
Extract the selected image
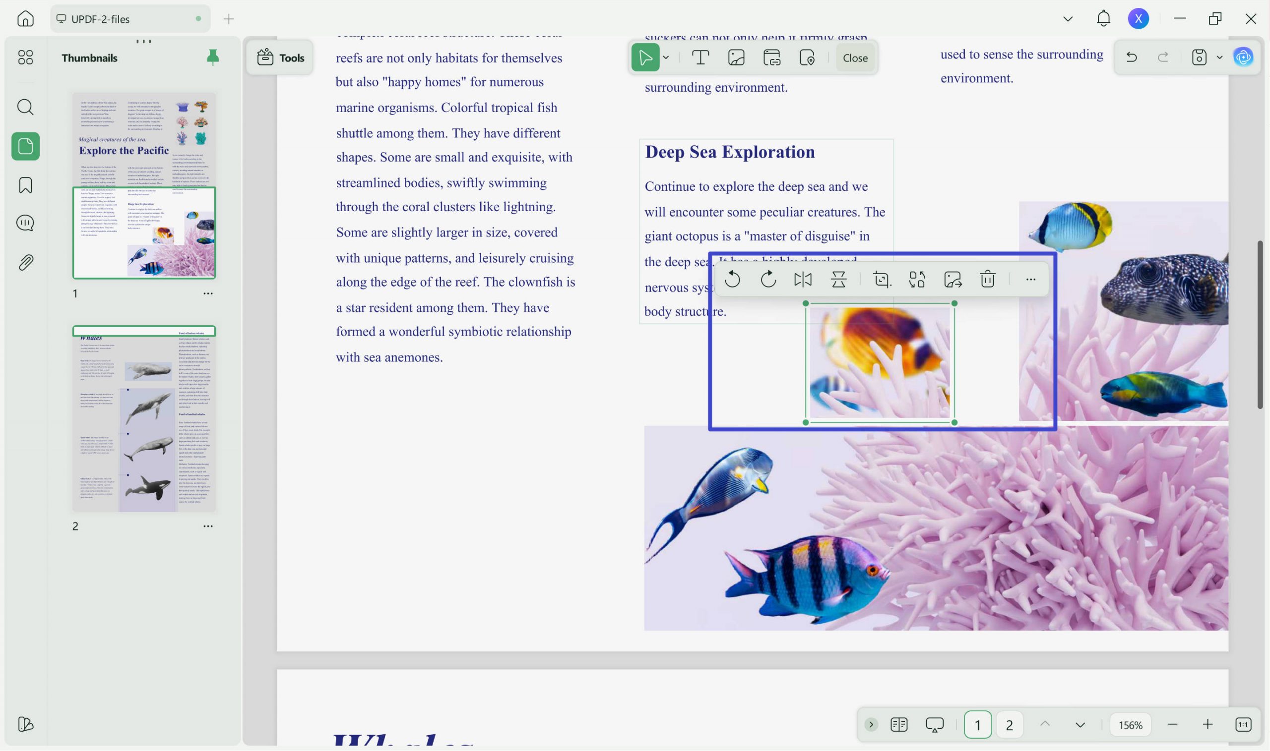pos(952,280)
